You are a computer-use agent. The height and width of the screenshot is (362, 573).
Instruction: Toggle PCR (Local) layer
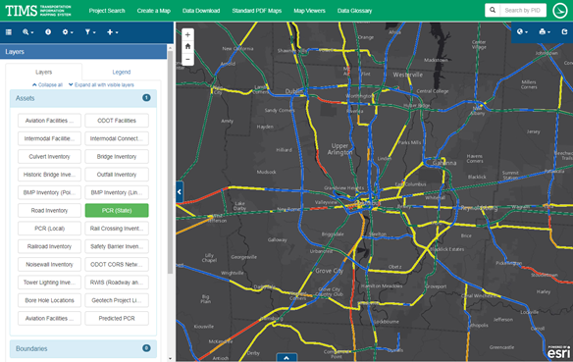pyautogui.click(x=49, y=229)
